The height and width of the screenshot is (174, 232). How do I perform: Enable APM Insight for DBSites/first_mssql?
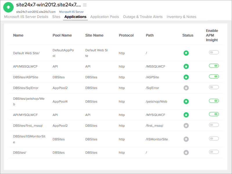pyautogui.click(x=214, y=125)
